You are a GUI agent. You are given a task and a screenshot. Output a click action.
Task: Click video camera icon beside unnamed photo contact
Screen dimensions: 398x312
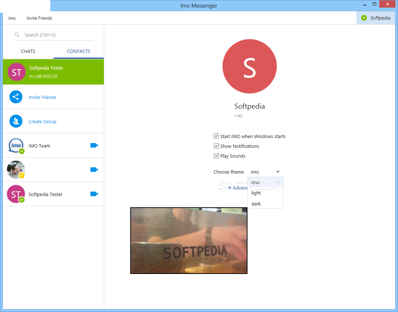click(x=94, y=170)
